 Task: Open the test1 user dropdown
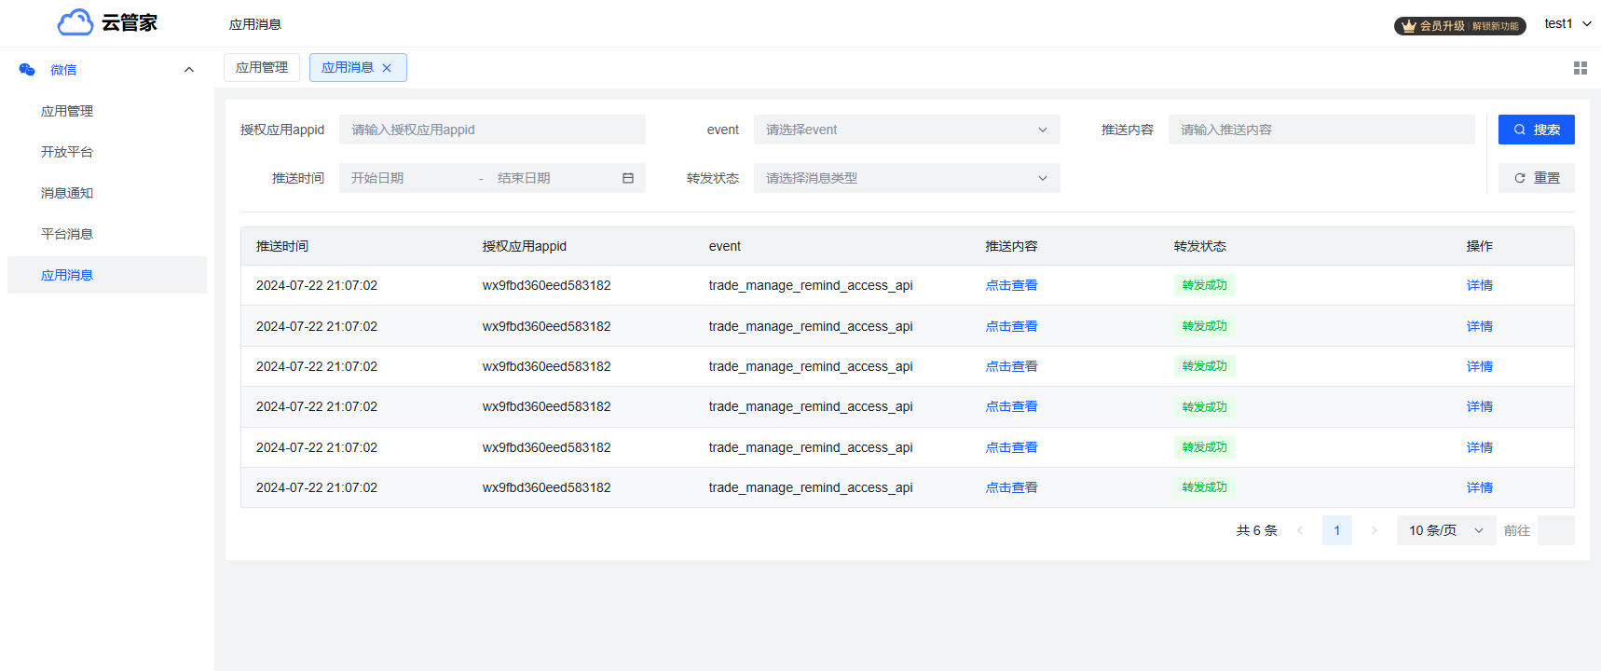1567,23
